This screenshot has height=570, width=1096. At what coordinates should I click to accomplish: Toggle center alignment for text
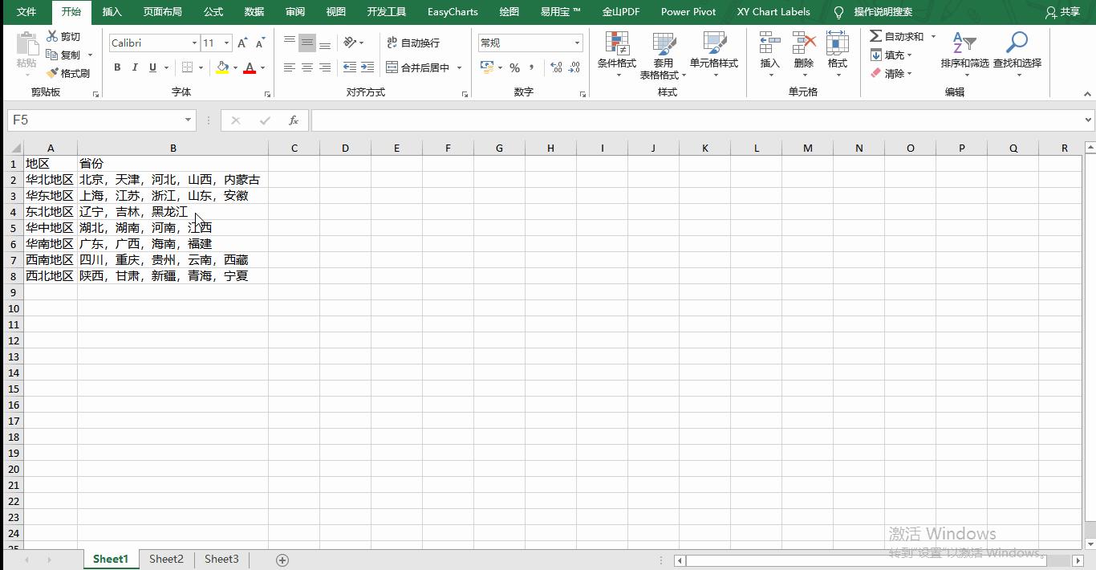(306, 67)
